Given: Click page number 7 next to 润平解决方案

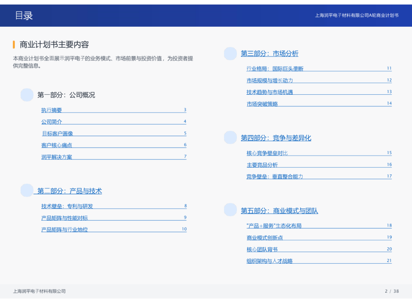Looking at the screenshot, I should coord(185,156).
